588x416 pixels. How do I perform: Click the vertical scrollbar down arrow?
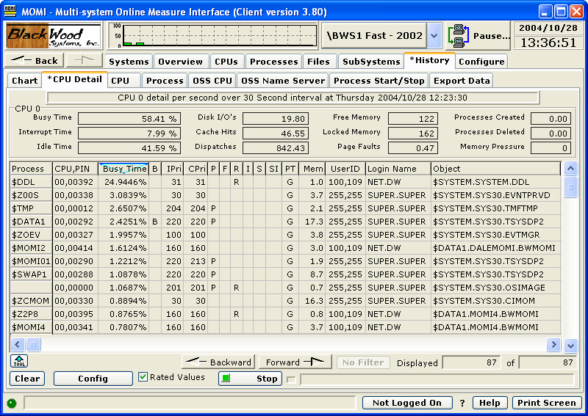tap(570, 345)
